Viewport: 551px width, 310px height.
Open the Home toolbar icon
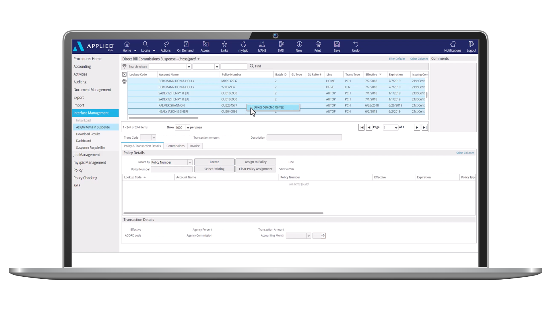click(127, 44)
